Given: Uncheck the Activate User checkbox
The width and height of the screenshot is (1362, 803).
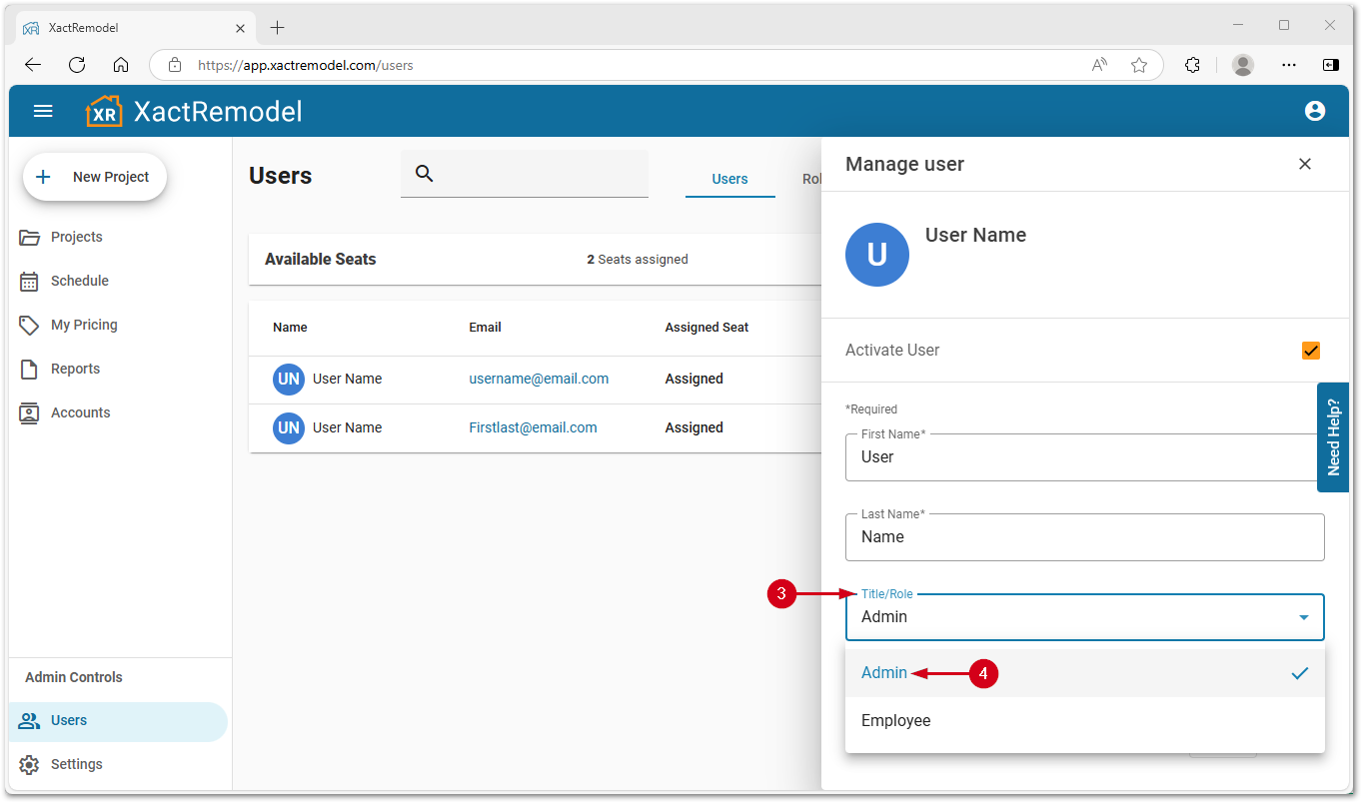Looking at the screenshot, I should (1310, 351).
